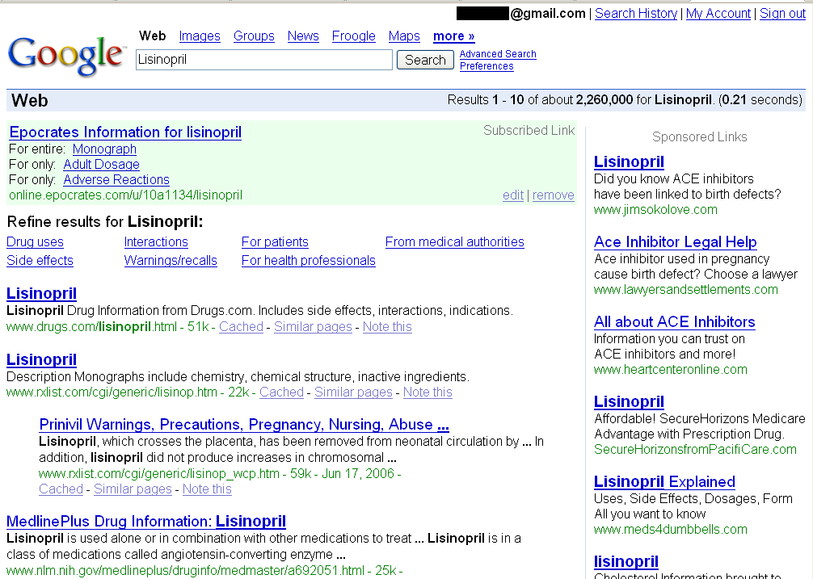813x579 pixels.
Task: Open the rxlist Lisinopril Description Monographs result
Action: pyautogui.click(x=41, y=359)
